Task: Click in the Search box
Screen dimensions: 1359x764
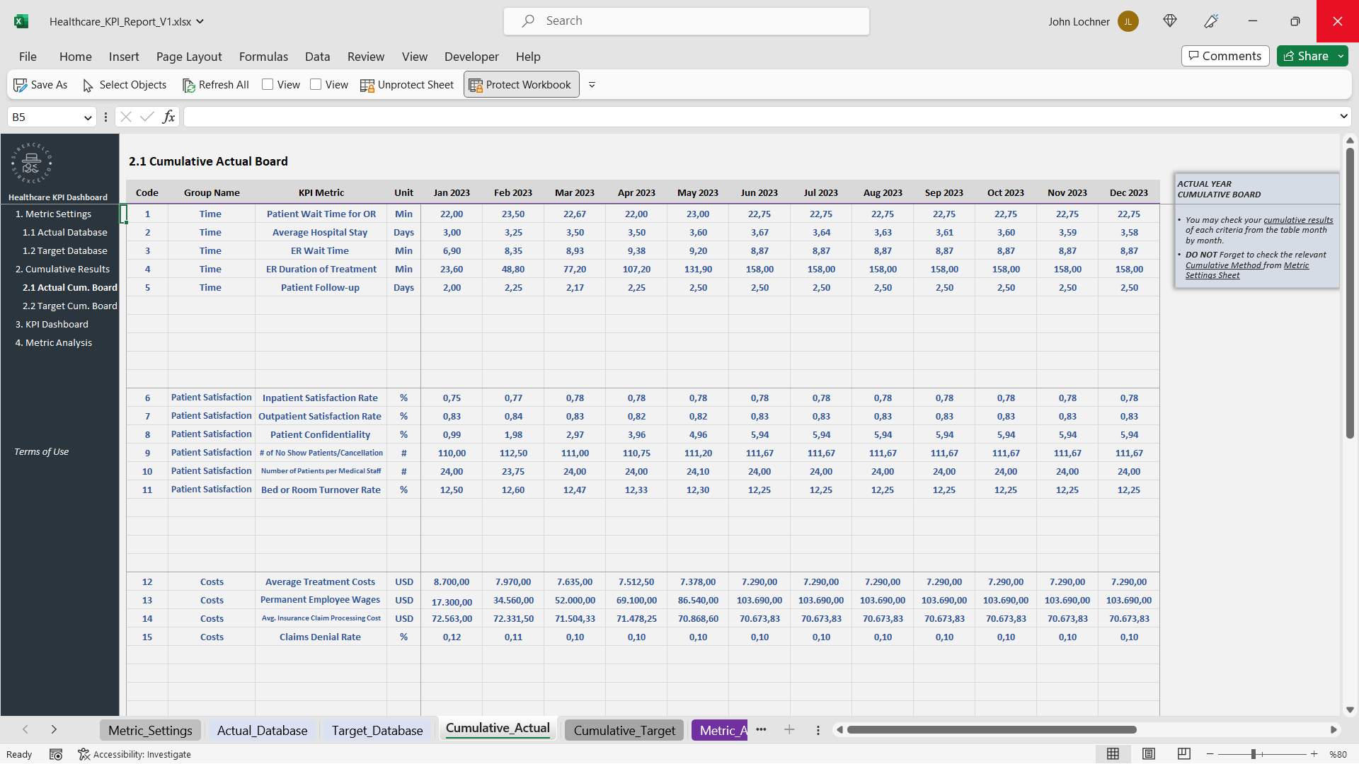Action: 687,21
